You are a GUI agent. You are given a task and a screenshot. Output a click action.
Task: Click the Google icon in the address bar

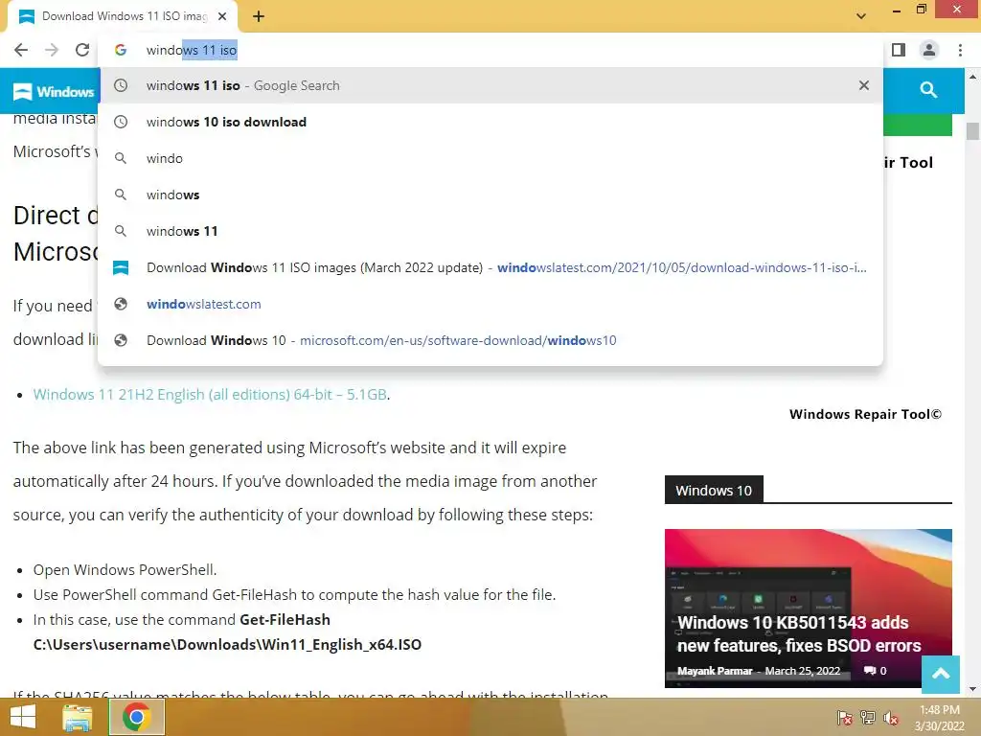[x=121, y=50]
